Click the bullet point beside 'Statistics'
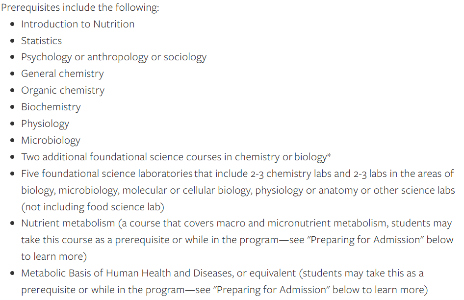This screenshot has width=464, height=300. point(12,41)
